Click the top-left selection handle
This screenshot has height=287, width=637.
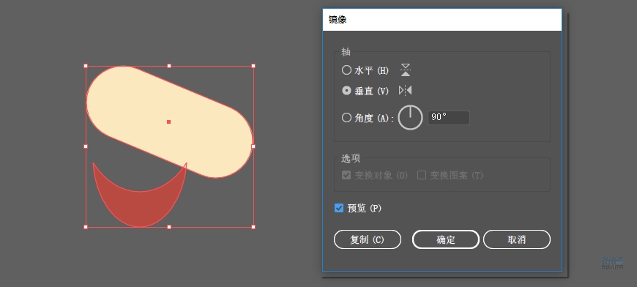[x=86, y=66]
